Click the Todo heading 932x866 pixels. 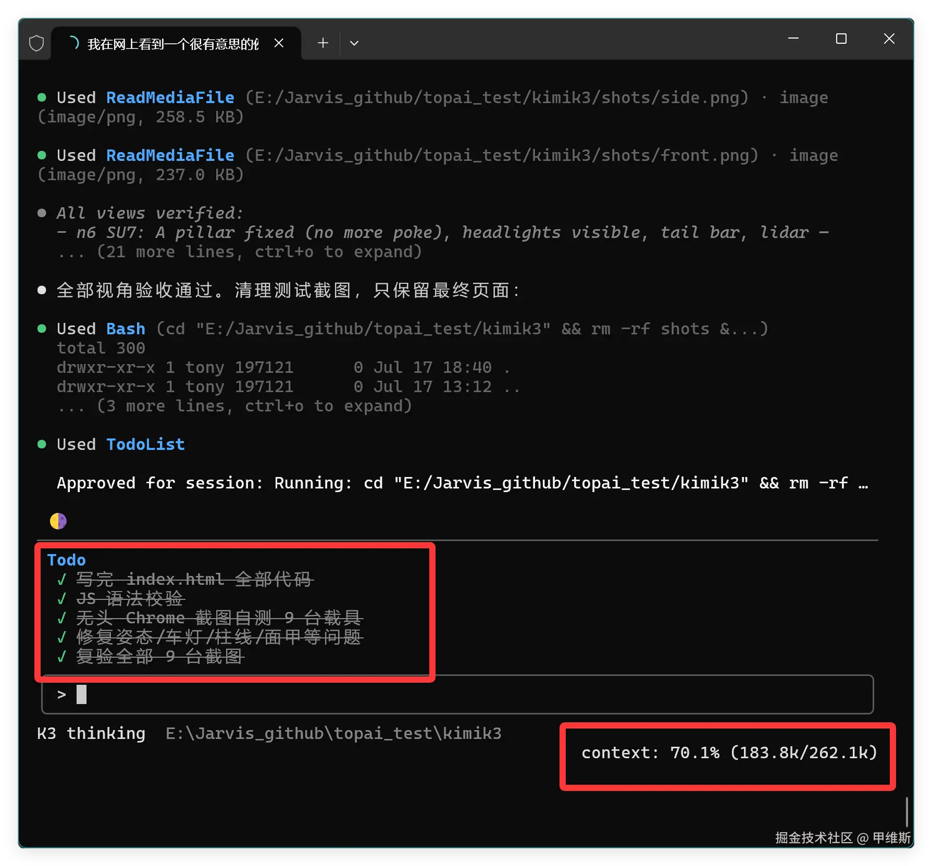click(66, 560)
